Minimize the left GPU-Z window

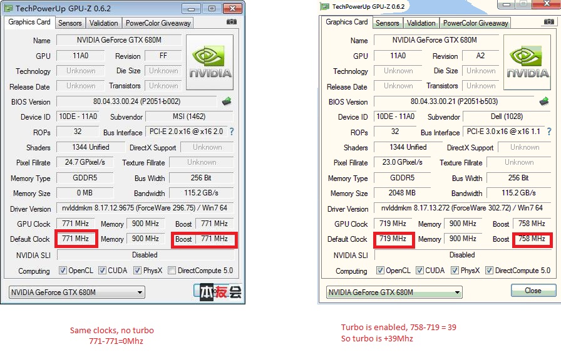pos(192,8)
